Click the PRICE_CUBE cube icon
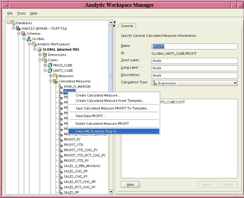This screenshot has width=244, height=198. 50,65
